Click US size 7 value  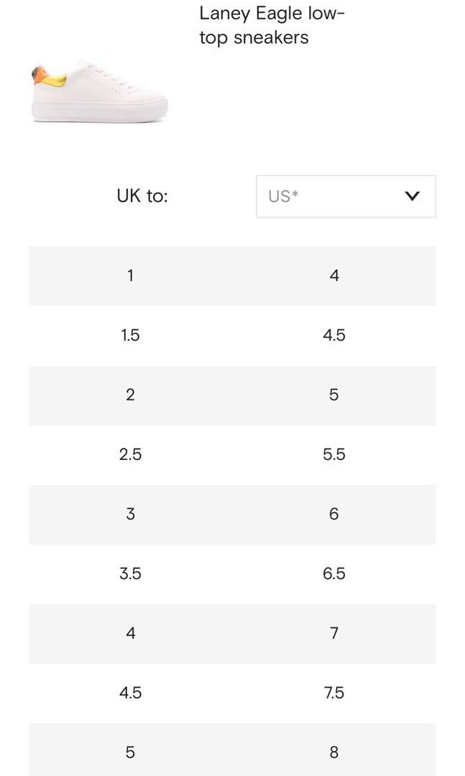pos(334,633)
